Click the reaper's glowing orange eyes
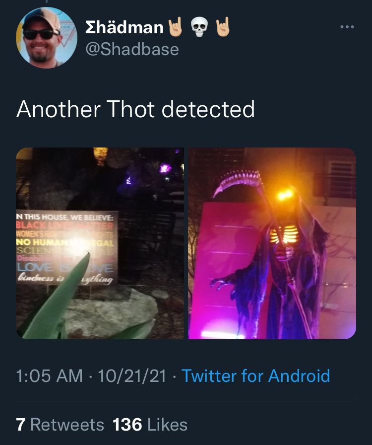The width and height of the screenshot is (372, 445). pyautogui.click(x=285, y=195)
